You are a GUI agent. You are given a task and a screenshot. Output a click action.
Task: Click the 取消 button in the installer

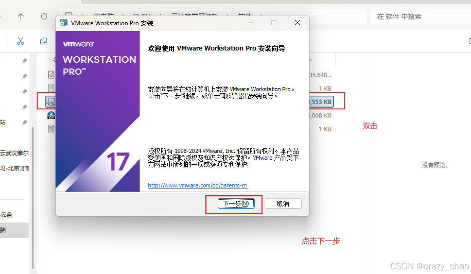tap(283, 204)
